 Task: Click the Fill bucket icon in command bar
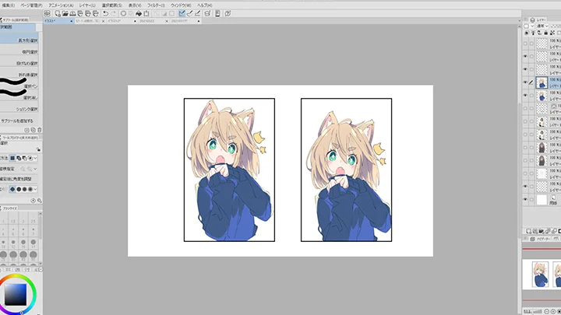tap(139, 13)
